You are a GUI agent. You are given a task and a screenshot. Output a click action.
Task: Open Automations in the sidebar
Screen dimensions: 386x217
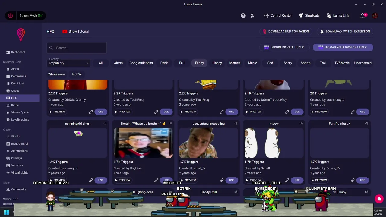pyautogui.click(x=20, y=151)
